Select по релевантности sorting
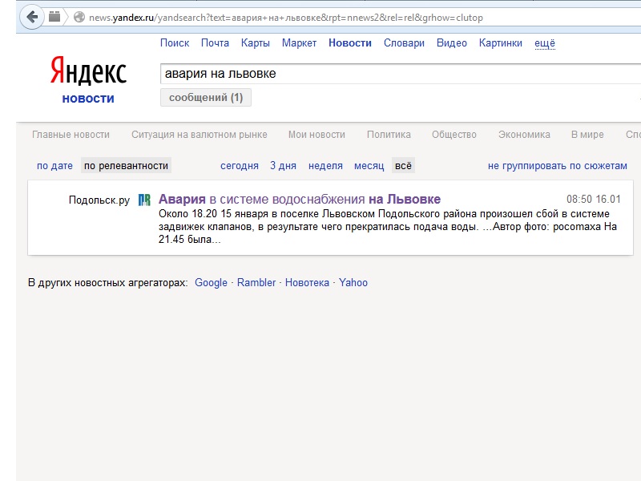 point(126,166)
